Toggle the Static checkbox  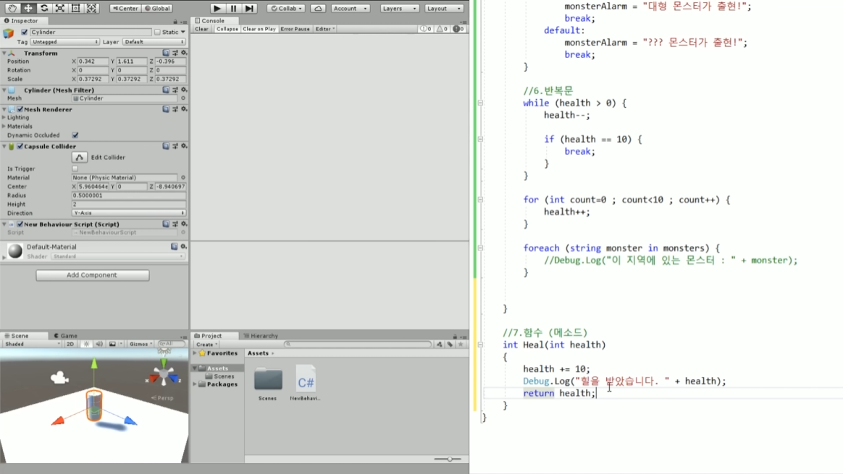coord(158,33)
